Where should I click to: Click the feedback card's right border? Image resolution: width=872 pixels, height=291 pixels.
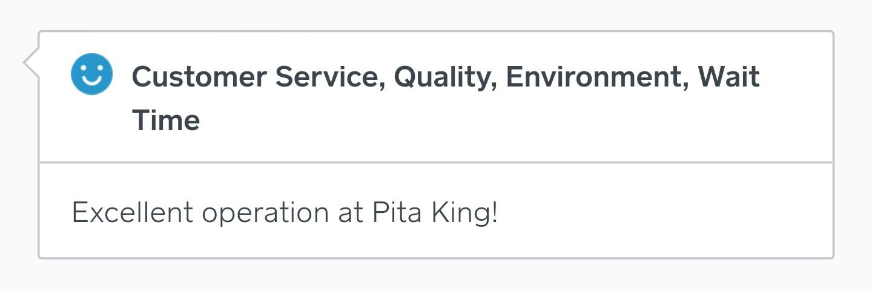pyautogui.click(x=833, y=145)
